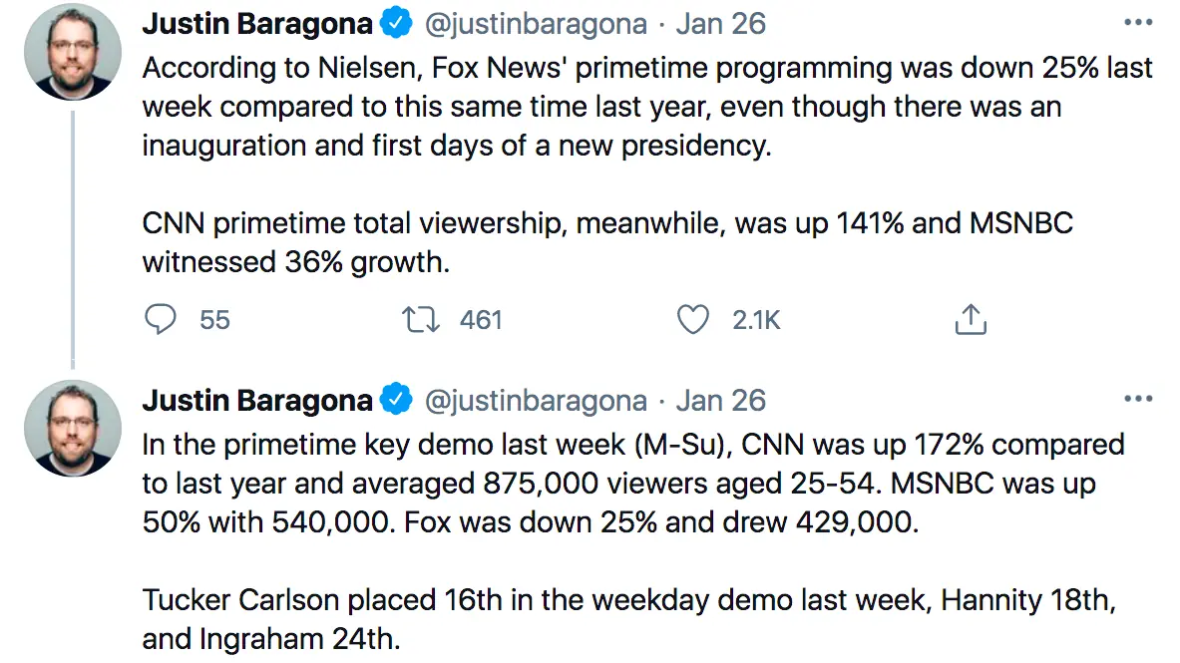Open the tweet about Fox News down 25%
Screen dimensions: 1180x663
click(646, 106)
